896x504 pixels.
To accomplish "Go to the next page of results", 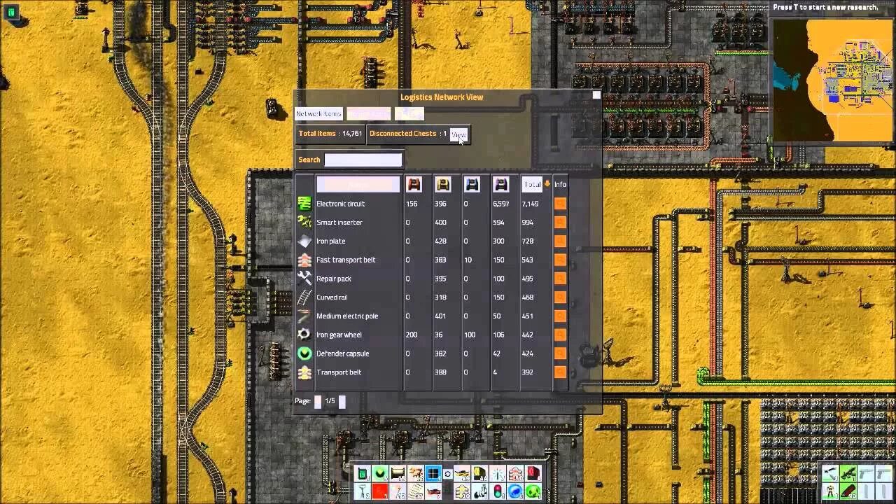I will click(x=342, y=401).
